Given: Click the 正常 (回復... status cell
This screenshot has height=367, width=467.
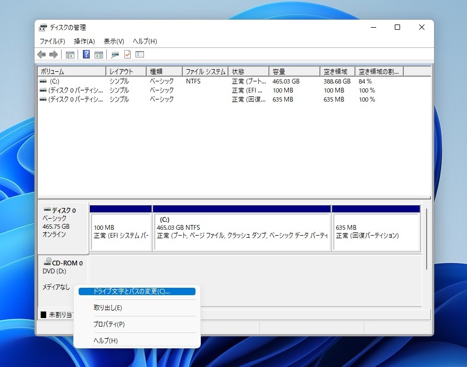Looking at the screenshot, I should pos(249,99).
